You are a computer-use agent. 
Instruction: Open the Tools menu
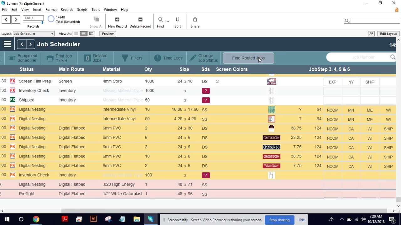(x=96, y=10)
